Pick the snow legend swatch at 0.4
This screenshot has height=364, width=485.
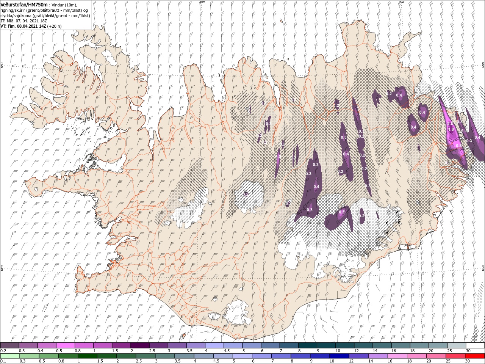(x=47, y=345)
